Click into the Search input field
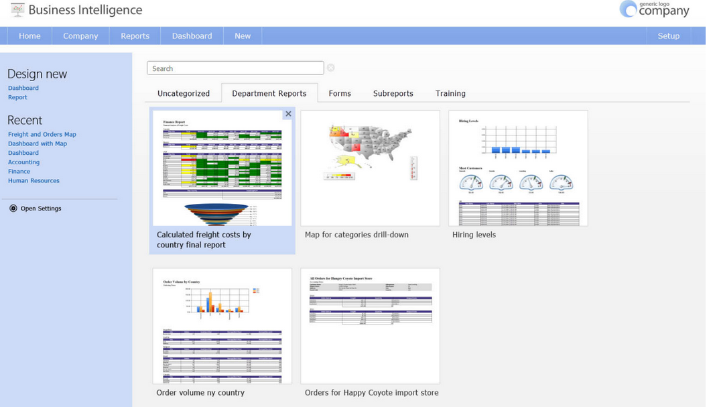 235,68
